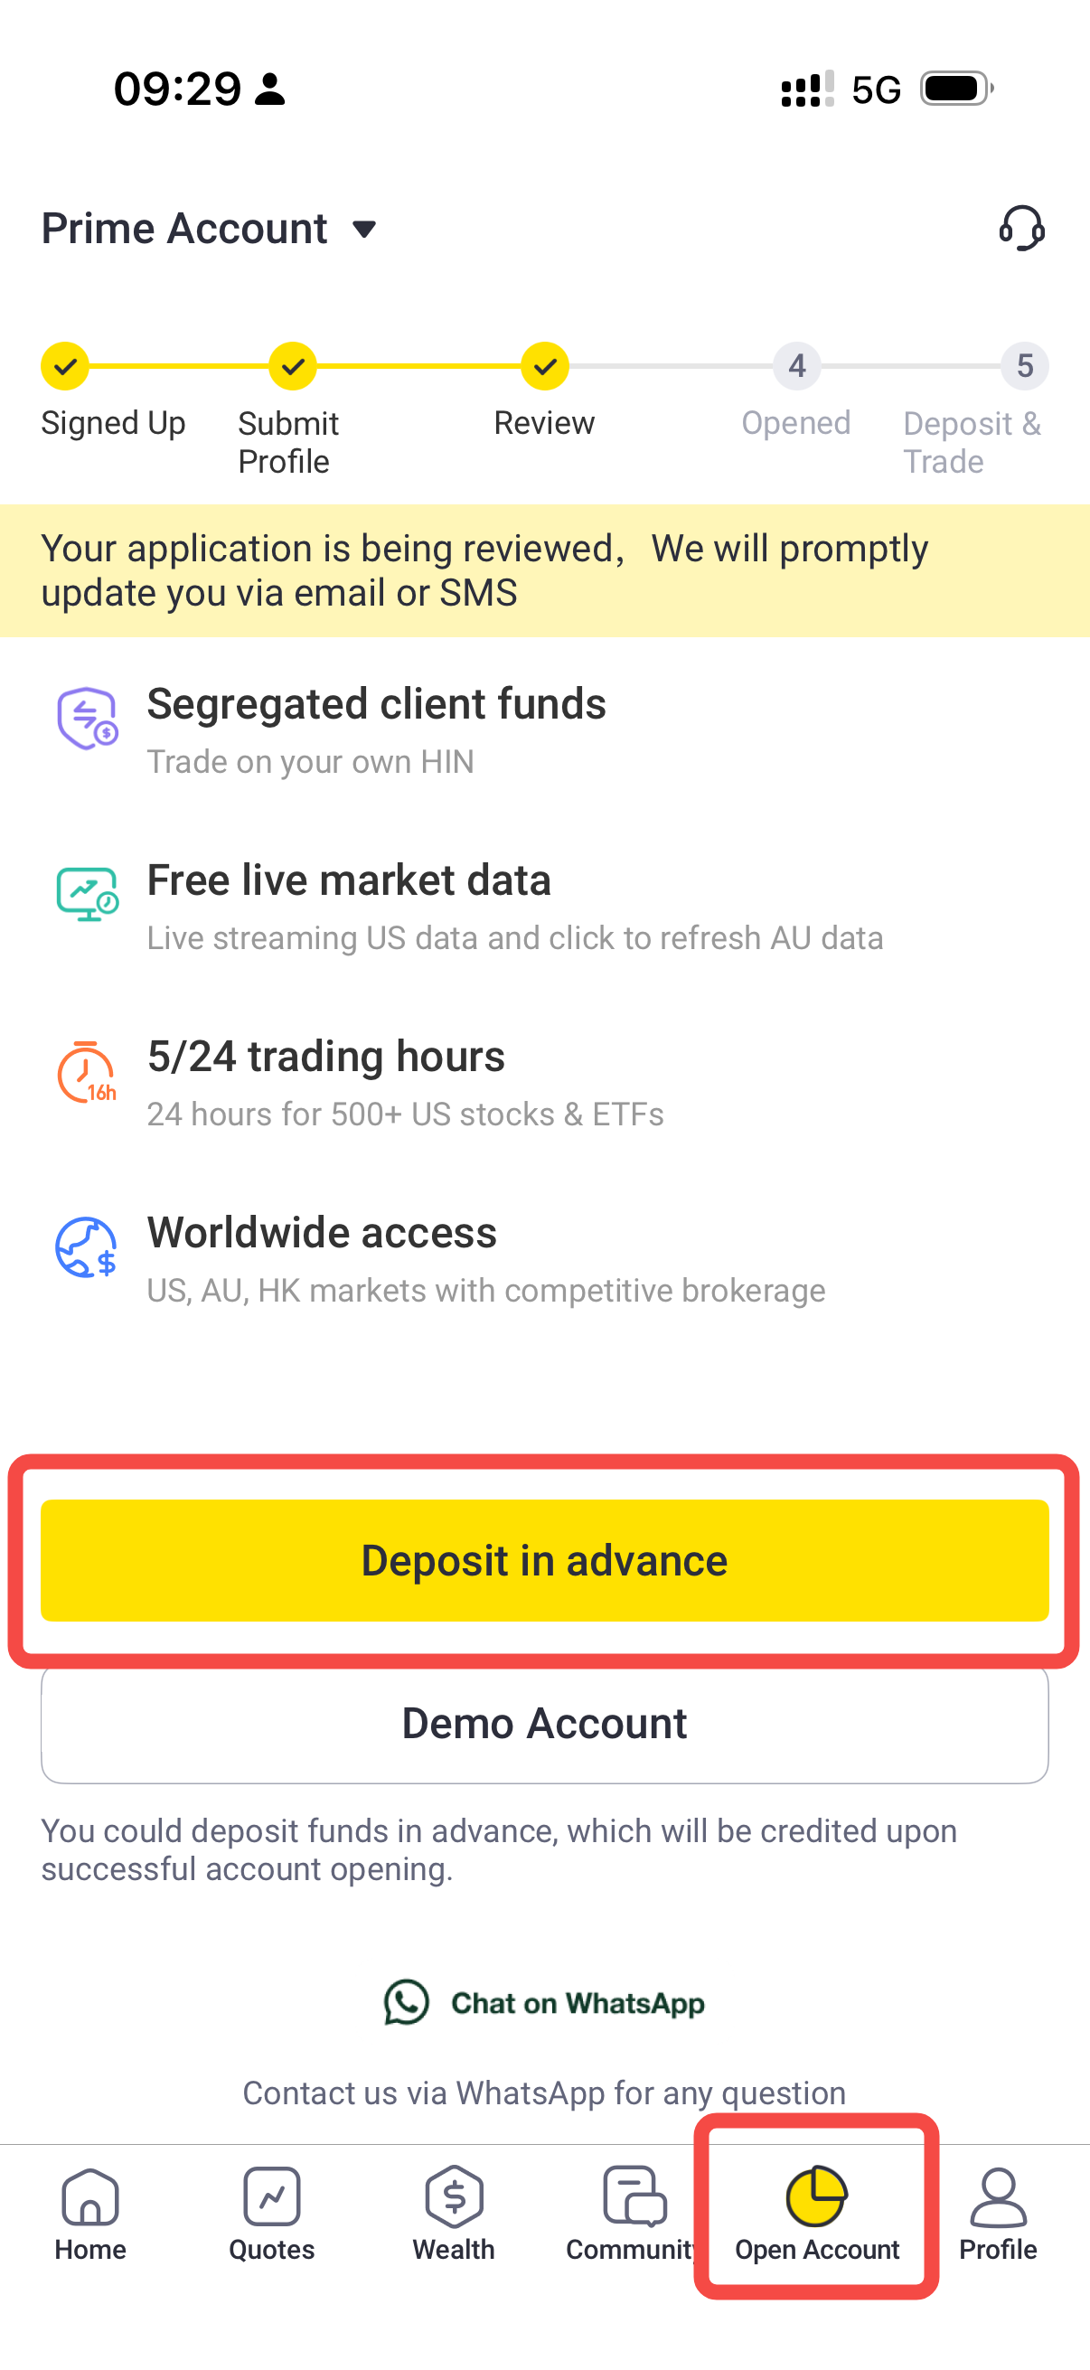Screen dimensions: 1090x2370
Task: Switch to the Quotes tab
Action: [x=271, y=2214]
